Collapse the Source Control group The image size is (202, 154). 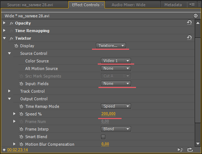(x=9, y=53)
